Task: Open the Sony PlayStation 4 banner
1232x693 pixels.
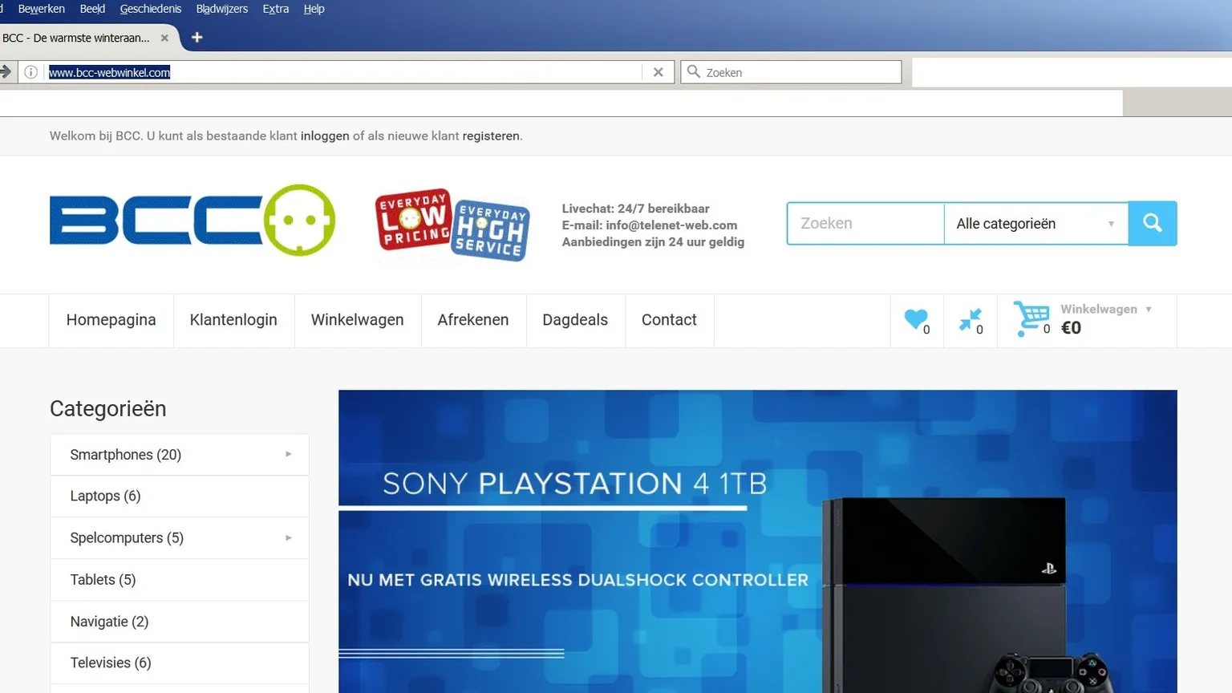Action: point(757,541)
